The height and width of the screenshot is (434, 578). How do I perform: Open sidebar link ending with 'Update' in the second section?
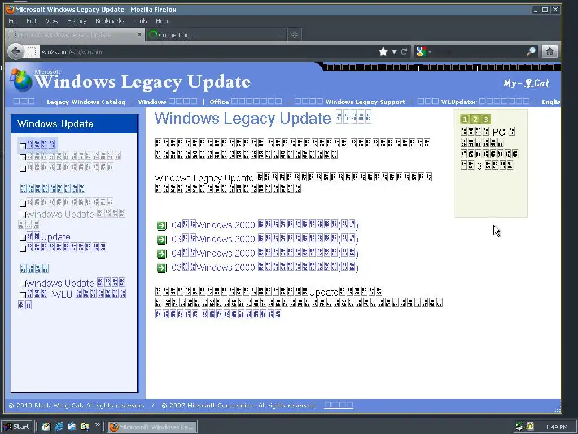49,237
